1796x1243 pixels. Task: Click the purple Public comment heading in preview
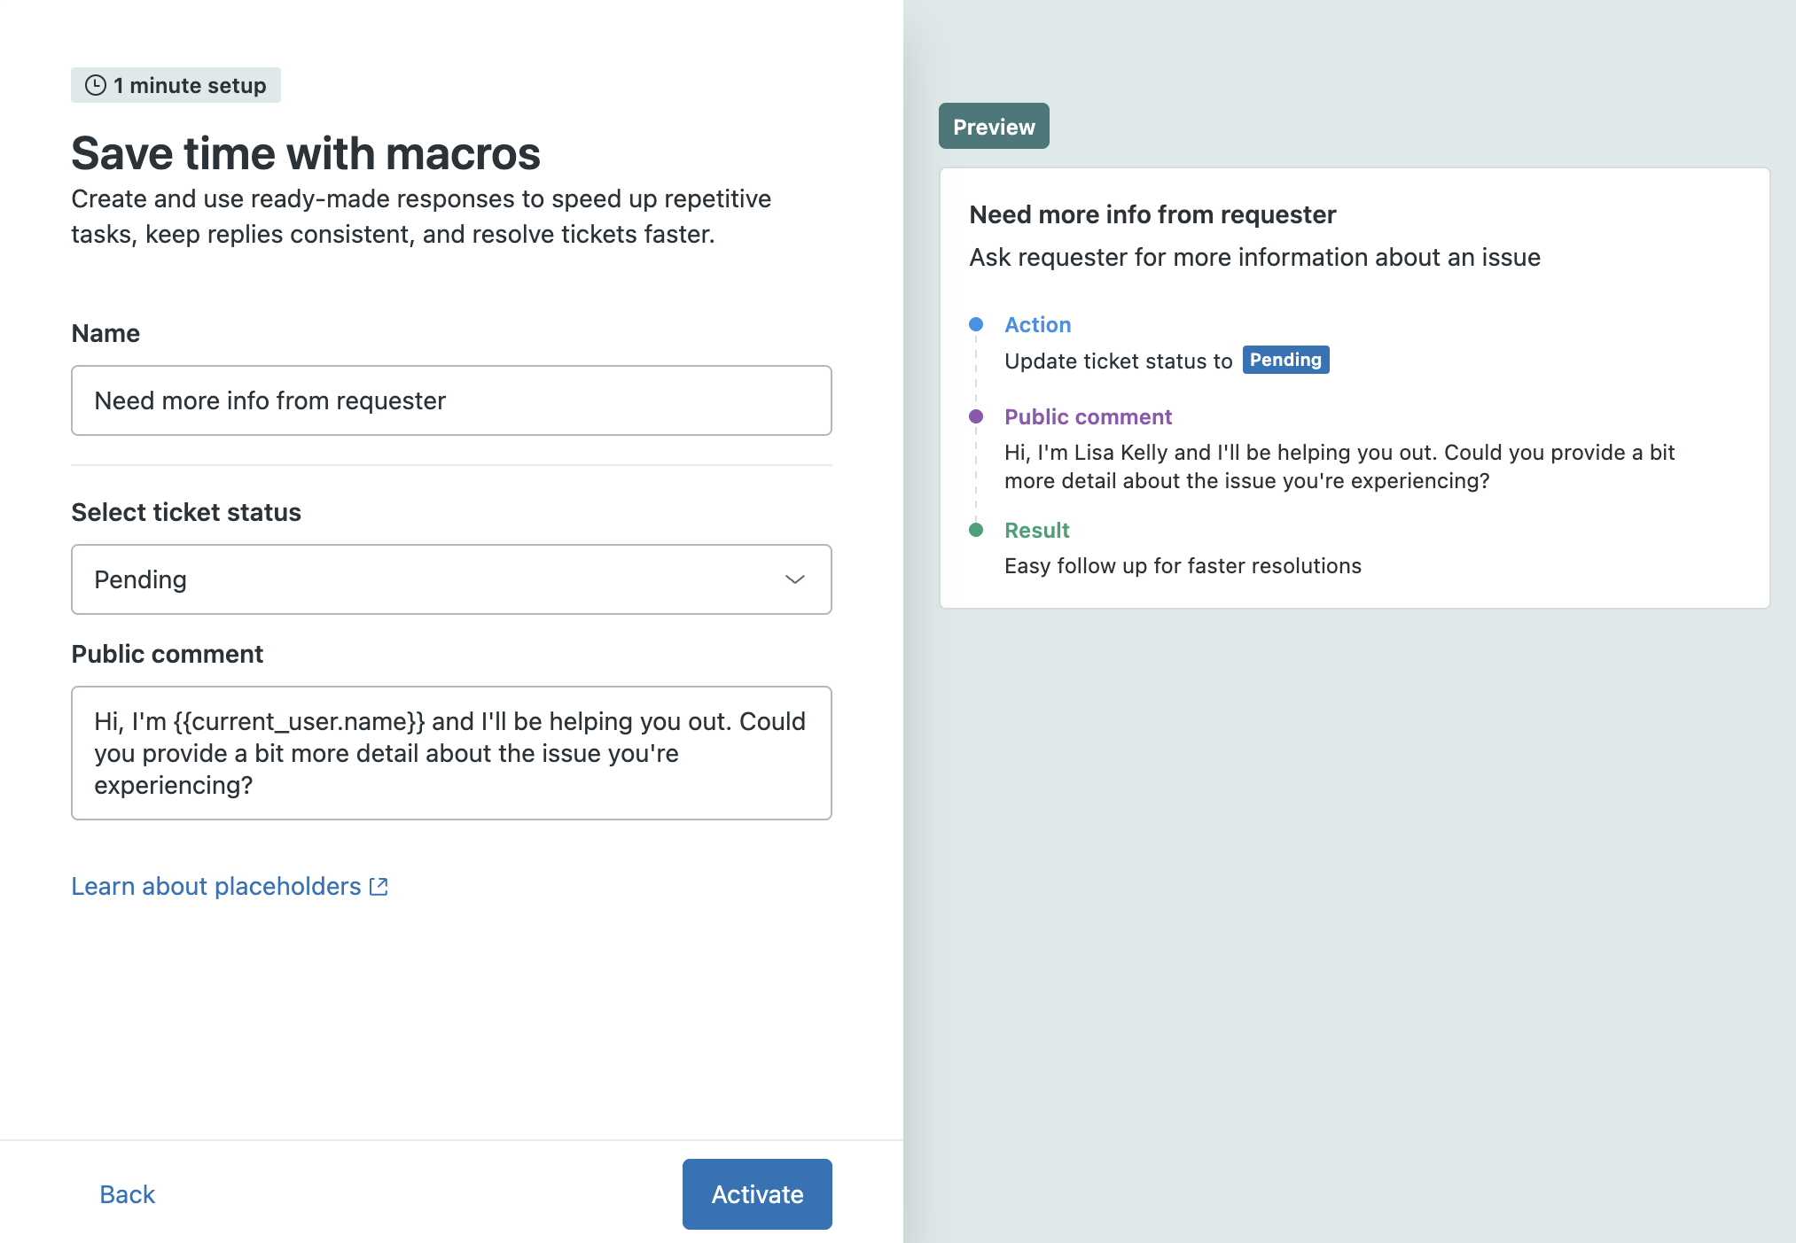click(1088, 416)
